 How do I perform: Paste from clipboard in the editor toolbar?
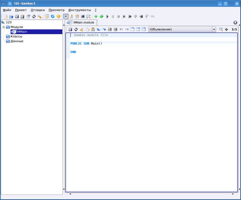[93, 29]
